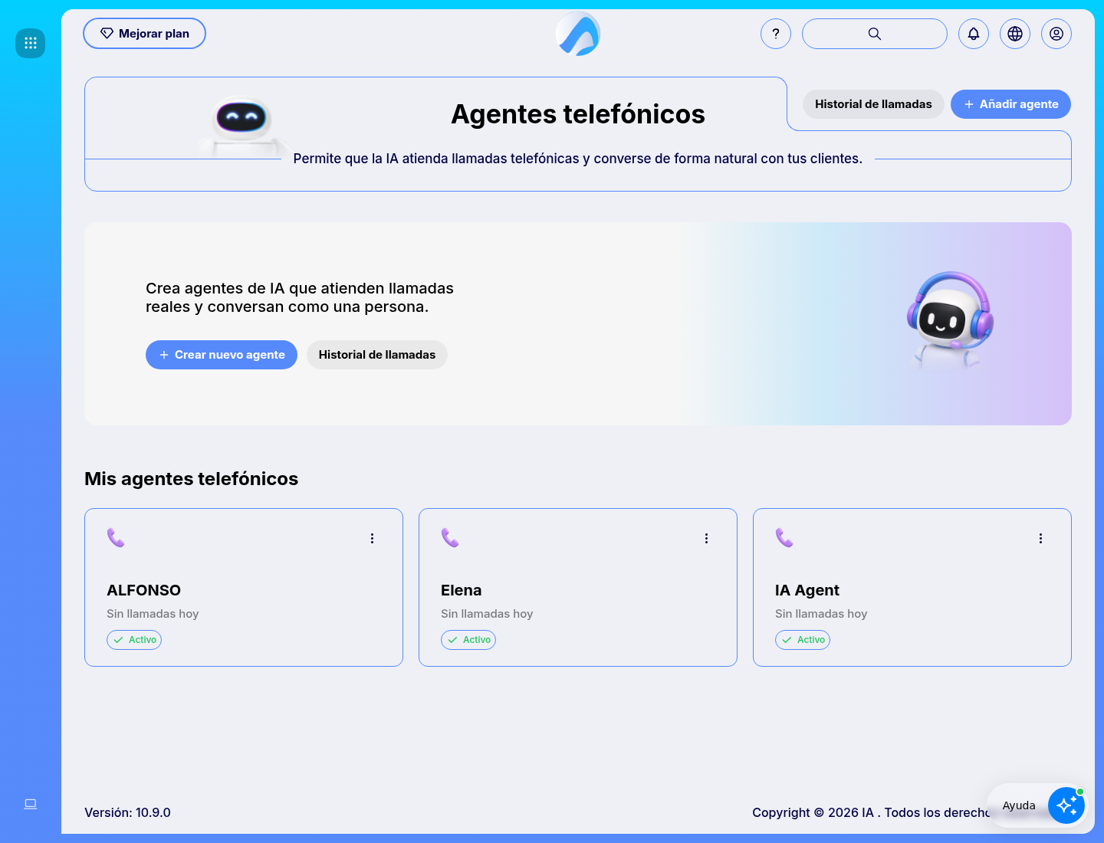Click the Añadir agente button
Viewport: 1104px width, 843px height.
[x=1010, y=104]
